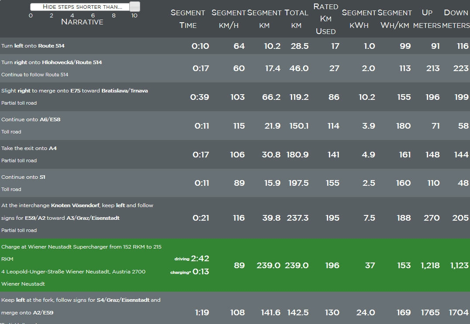Click the Down meters column header

pyautogui.click(x=456, y=19)
